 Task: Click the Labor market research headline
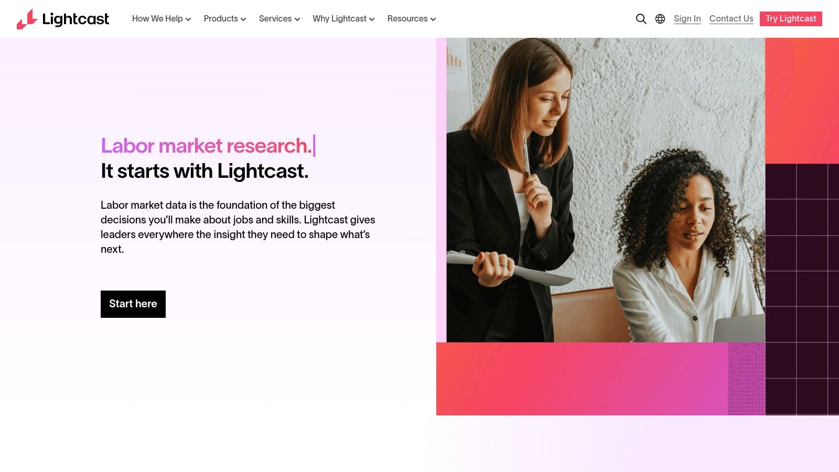[206, 146]
